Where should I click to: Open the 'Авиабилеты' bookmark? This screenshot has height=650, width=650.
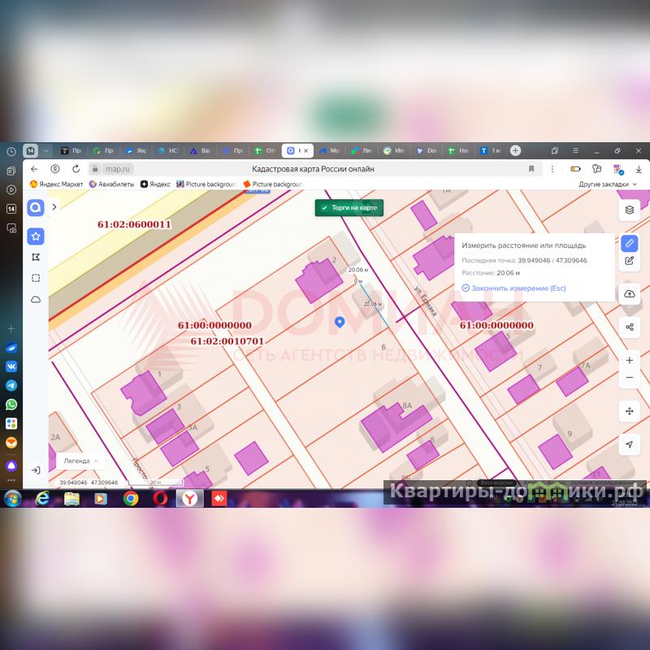tap(114, 184)
